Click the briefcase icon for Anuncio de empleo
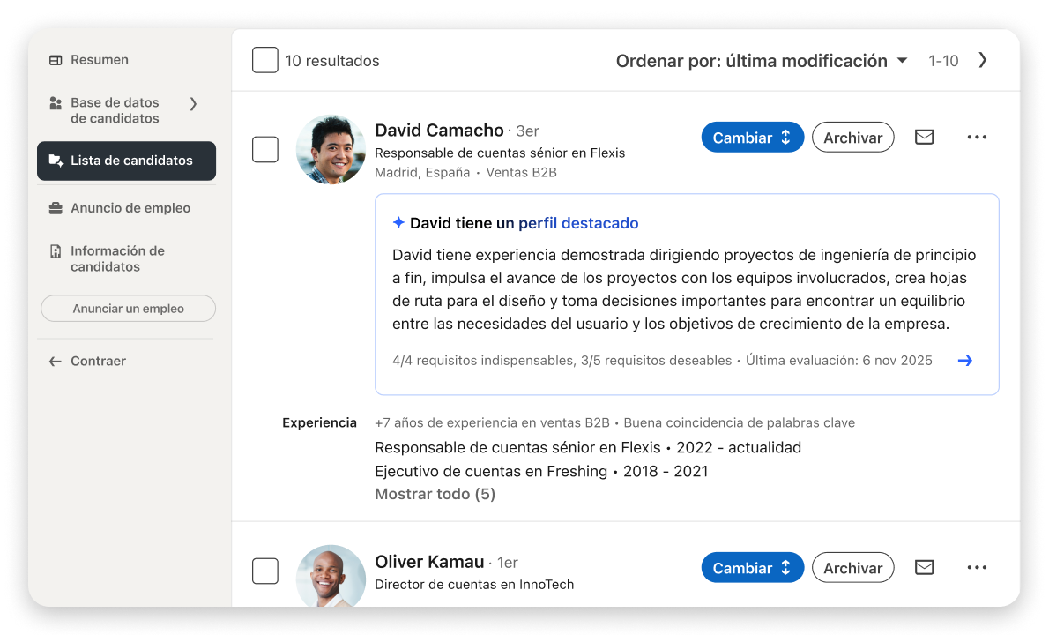 pyautogui.click(x=56, y=208)
